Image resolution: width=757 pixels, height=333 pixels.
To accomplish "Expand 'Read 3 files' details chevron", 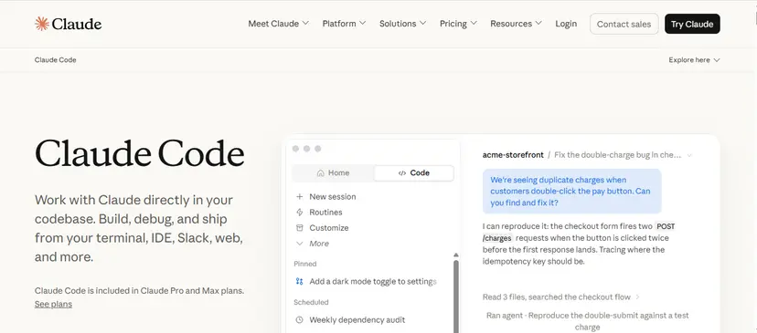I will click(638, 297).
